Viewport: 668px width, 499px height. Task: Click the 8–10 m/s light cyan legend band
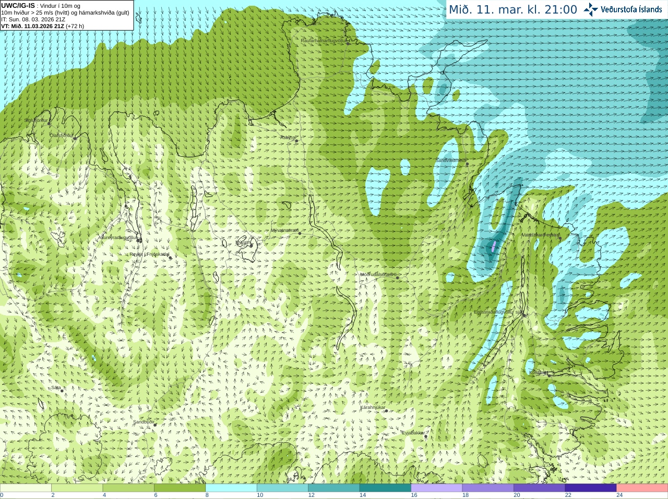[x=231, y=488]
